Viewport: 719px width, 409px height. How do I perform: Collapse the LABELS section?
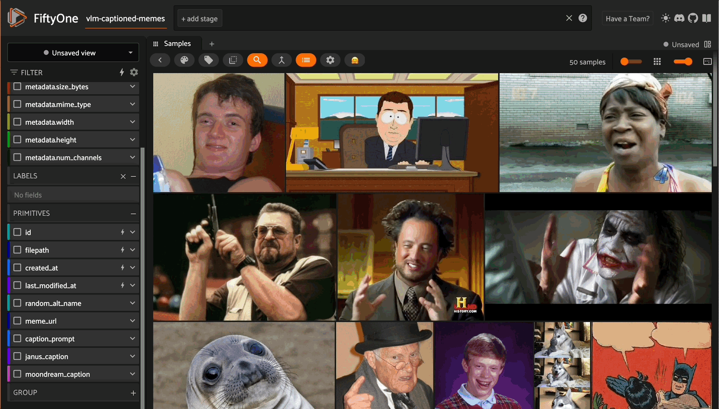click(x=133, y=176)
